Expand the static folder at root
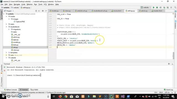This screenshot has width=177, height=99. click(6, 24)
